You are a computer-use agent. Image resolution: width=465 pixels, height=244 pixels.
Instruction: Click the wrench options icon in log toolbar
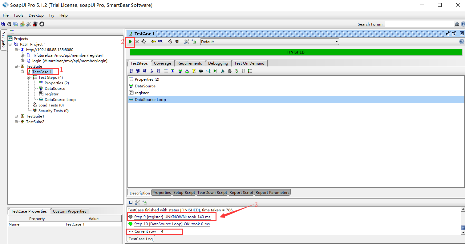pos(137,202)
